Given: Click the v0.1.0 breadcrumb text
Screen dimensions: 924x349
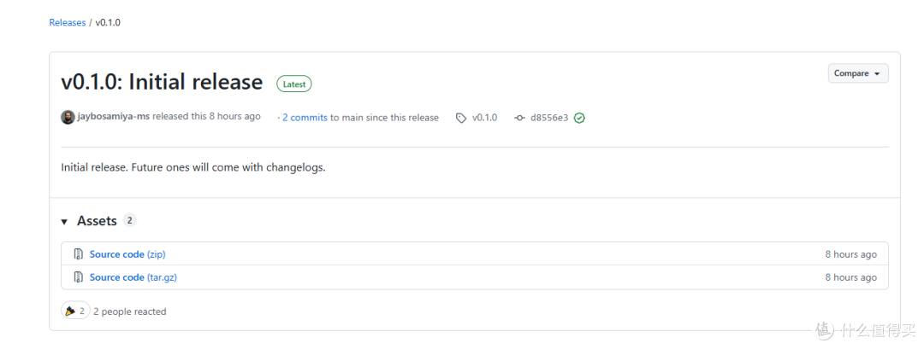Looking at the screenshot, I should click(x=108, y=23).
